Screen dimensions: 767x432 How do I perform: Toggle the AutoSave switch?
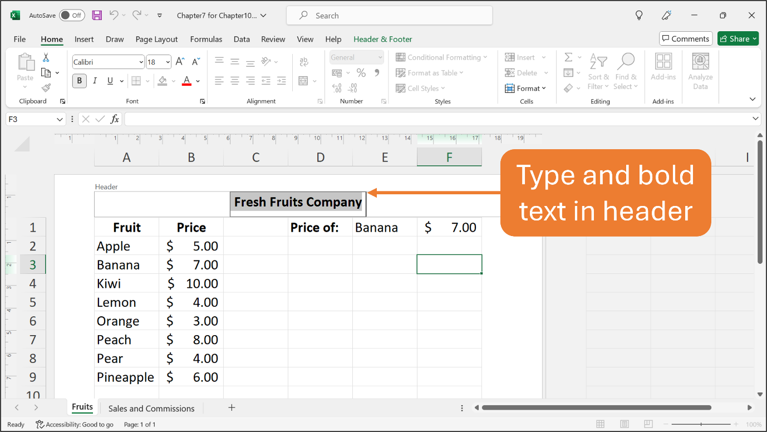click(72, 16)
